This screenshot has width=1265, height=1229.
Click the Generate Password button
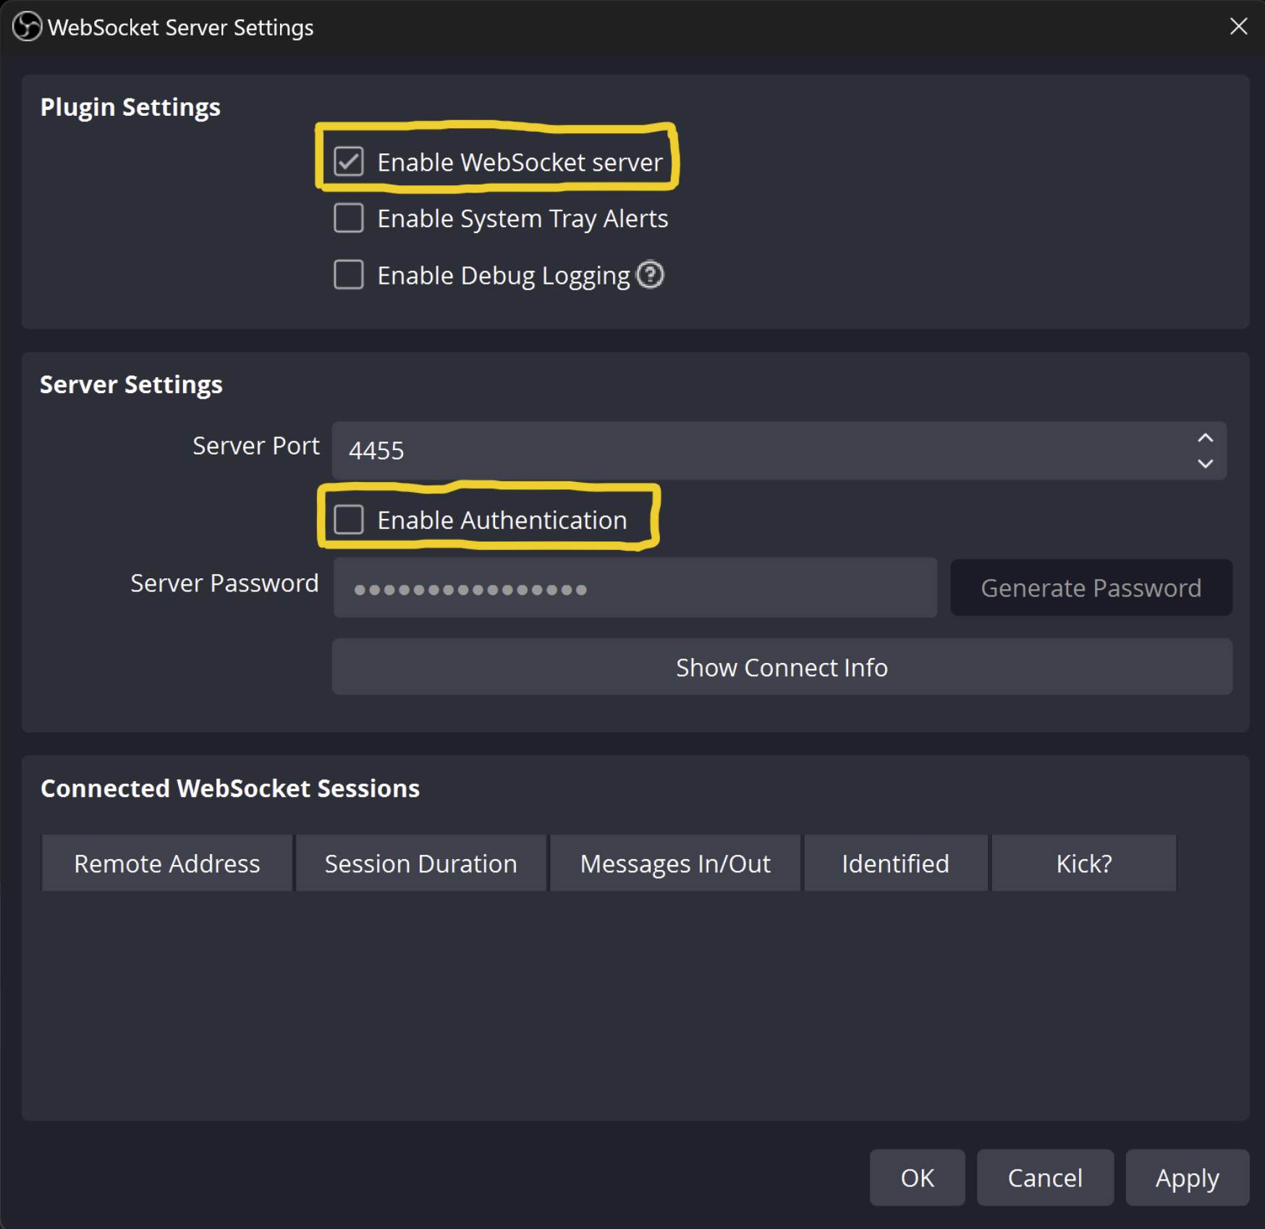pyautogui.click(x=1090, y=588)
